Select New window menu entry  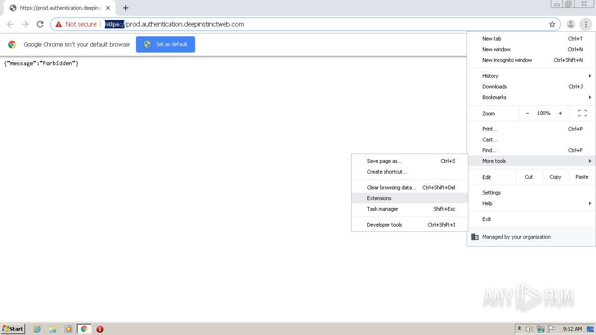(531, 49)
